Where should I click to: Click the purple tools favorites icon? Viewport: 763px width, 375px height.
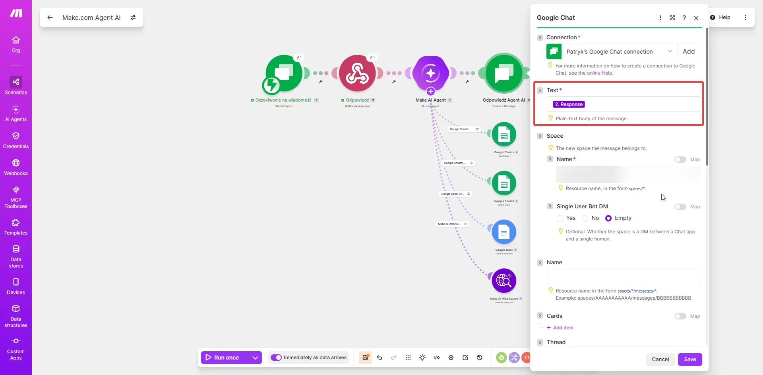pos(514,358)
